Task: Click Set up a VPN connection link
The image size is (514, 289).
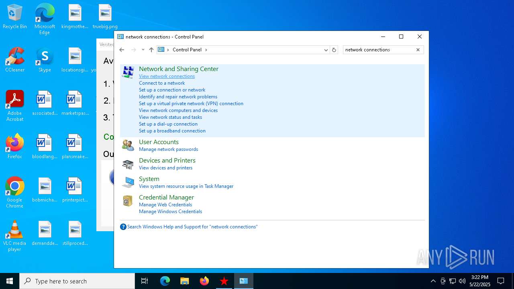Action: pos(191,104)
